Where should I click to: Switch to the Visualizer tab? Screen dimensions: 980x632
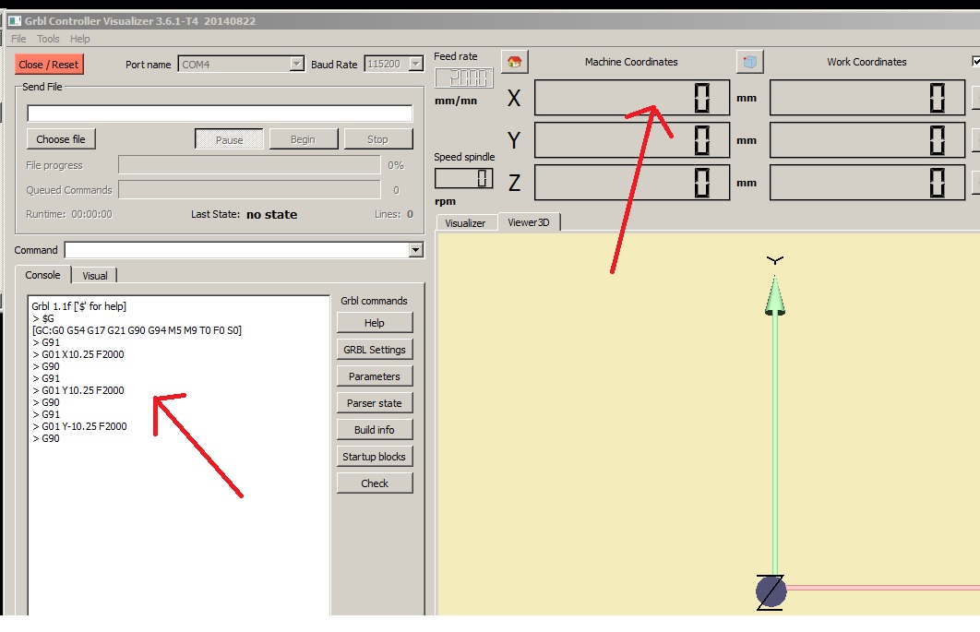pos(465,223)
